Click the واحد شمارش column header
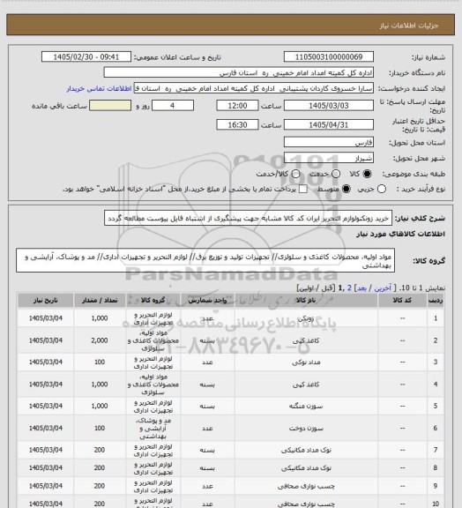Screen dimensions: 462x508 click(x=207, y=301)
